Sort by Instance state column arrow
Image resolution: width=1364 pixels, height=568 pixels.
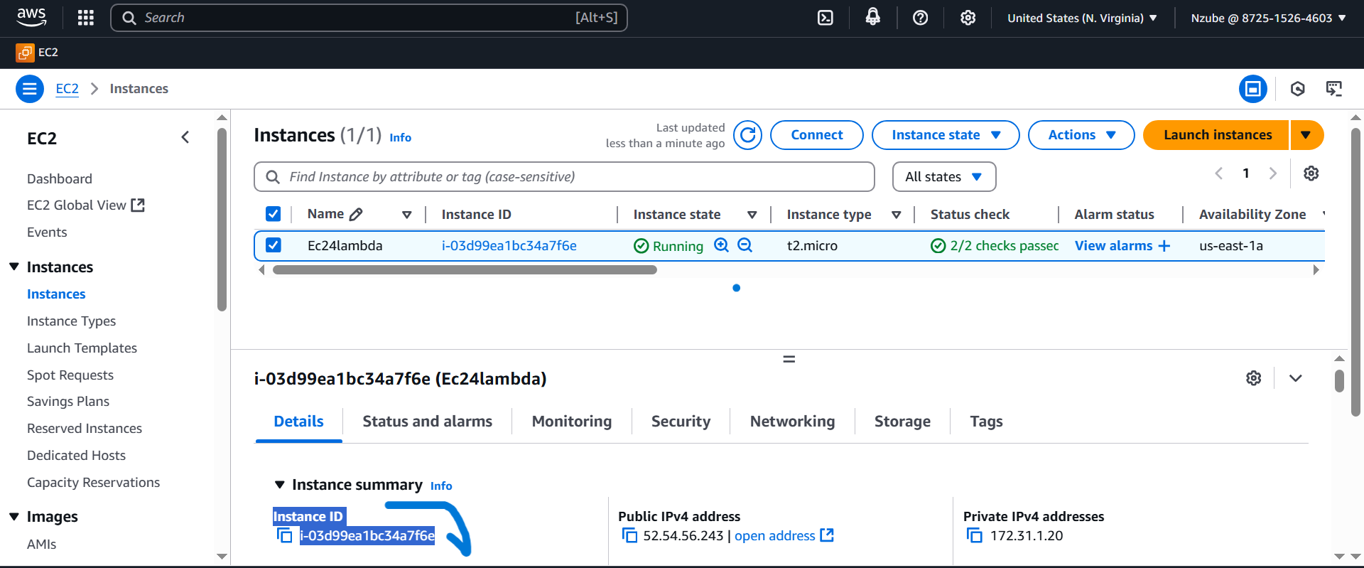point(752,215)
